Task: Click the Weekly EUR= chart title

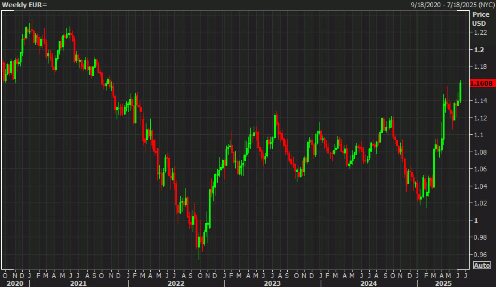Action: click(25, 5)
